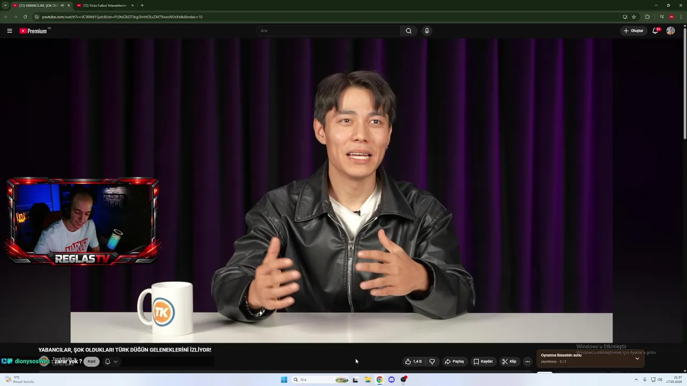The height and width of the screenshot is (386, 687).
Task: Start voice search with the microphone icon
Action: pos(427,31)
